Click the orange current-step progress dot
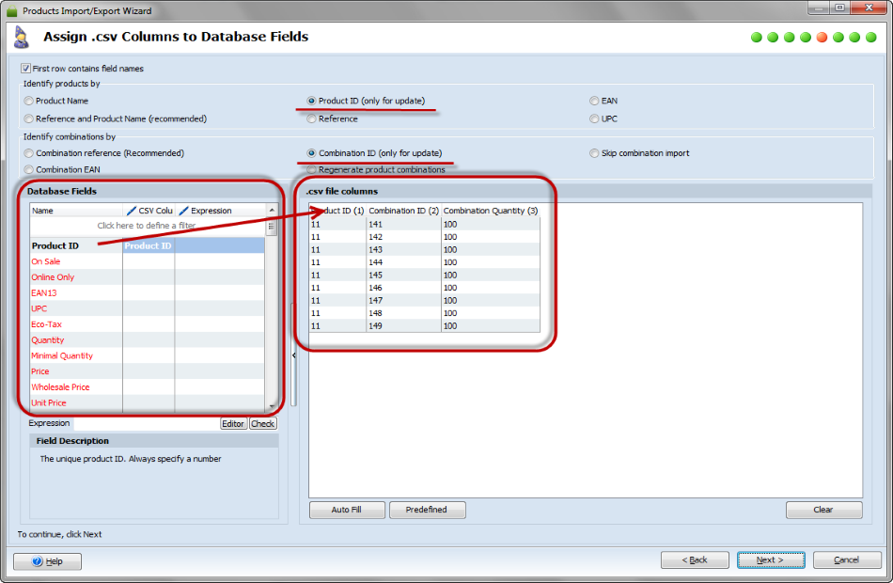The image size is (893, 583). click(x=822, y=38)
